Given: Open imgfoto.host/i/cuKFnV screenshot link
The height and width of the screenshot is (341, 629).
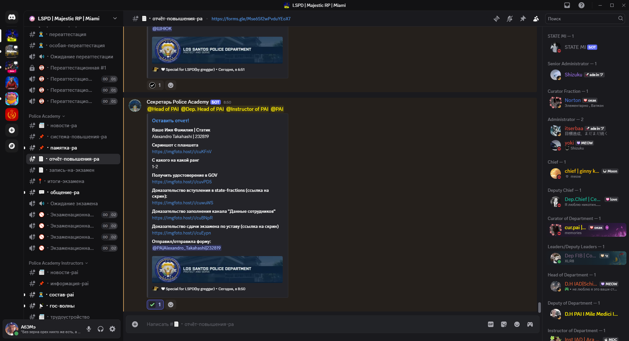Looking at the screenshot, I should tap(181, 152).
